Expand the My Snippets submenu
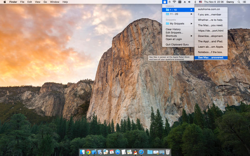Screen dimensions: 250x156 pyautogui.click(x=178, y=24)
